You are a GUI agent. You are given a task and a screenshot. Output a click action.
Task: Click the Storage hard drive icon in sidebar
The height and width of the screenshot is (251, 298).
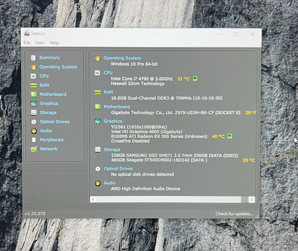click(x=34, y=113)
